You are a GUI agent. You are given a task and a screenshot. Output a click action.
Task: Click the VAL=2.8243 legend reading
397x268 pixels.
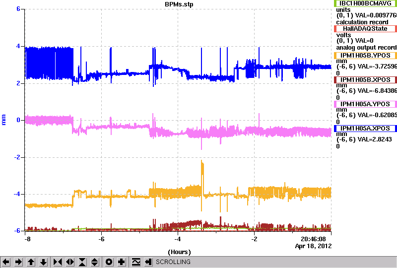coord(375,139)
